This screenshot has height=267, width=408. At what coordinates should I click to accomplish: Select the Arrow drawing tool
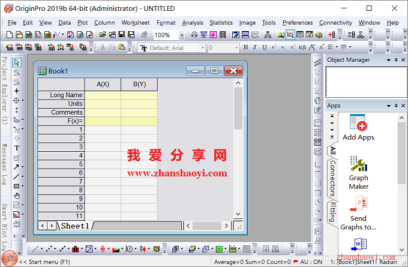pyautogui.click(x=16, y=167)
